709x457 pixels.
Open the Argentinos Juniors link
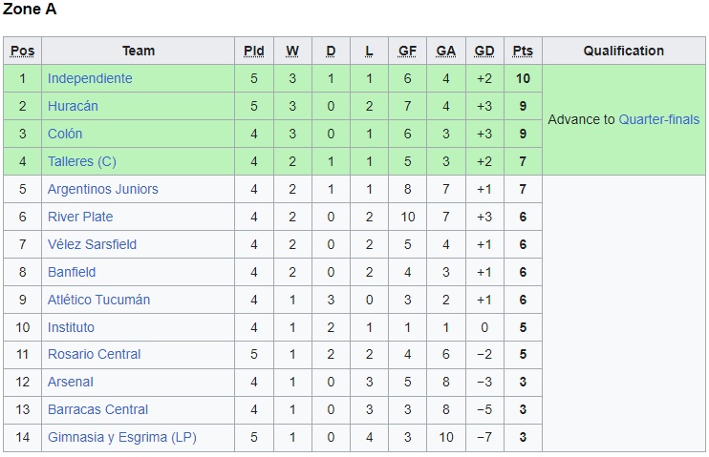103,189
